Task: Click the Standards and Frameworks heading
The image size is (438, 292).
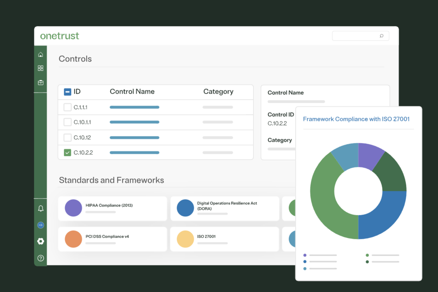Action: (112, 180)
